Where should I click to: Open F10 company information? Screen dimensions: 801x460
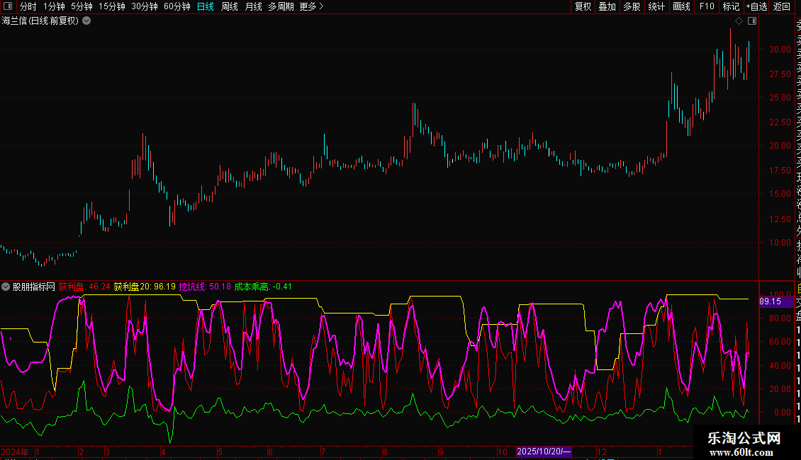[707, 6]
